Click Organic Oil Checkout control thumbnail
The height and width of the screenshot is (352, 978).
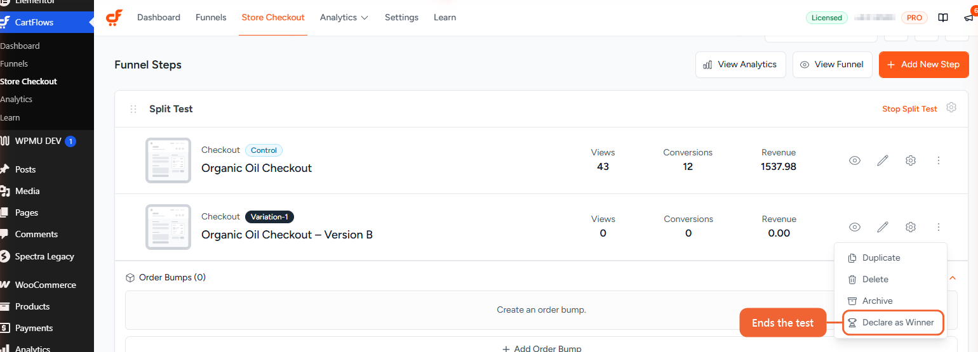tap(168, 160)
